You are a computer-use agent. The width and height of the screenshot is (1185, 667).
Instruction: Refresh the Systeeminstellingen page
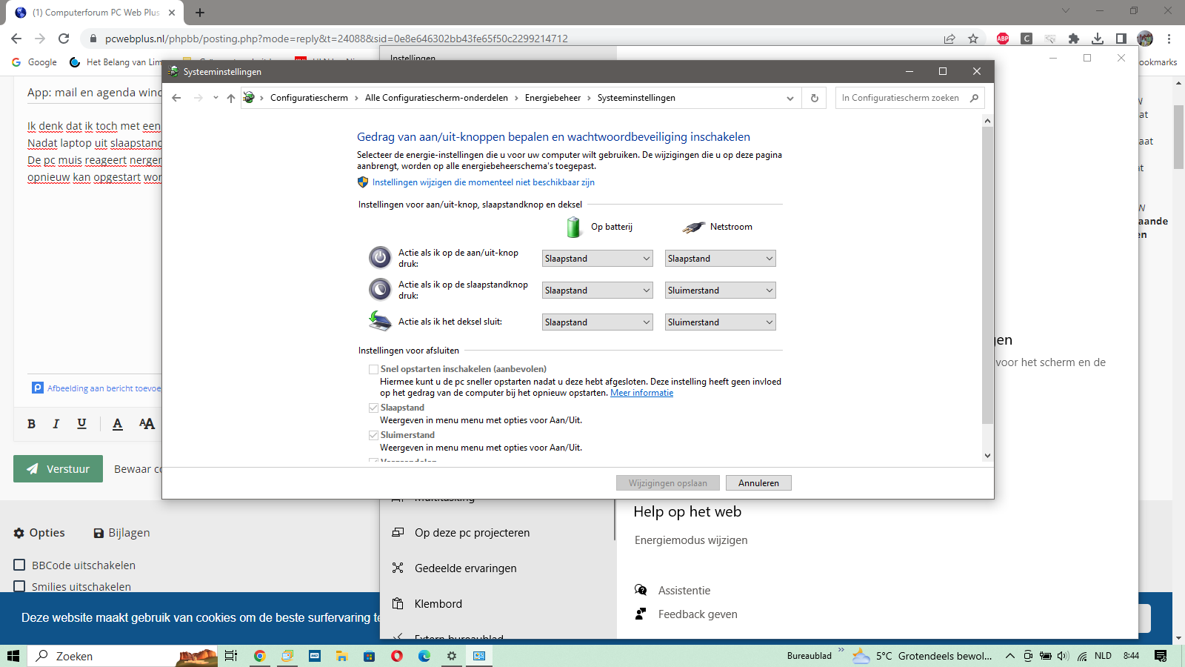pyautogui.click(x=815, y=98)
